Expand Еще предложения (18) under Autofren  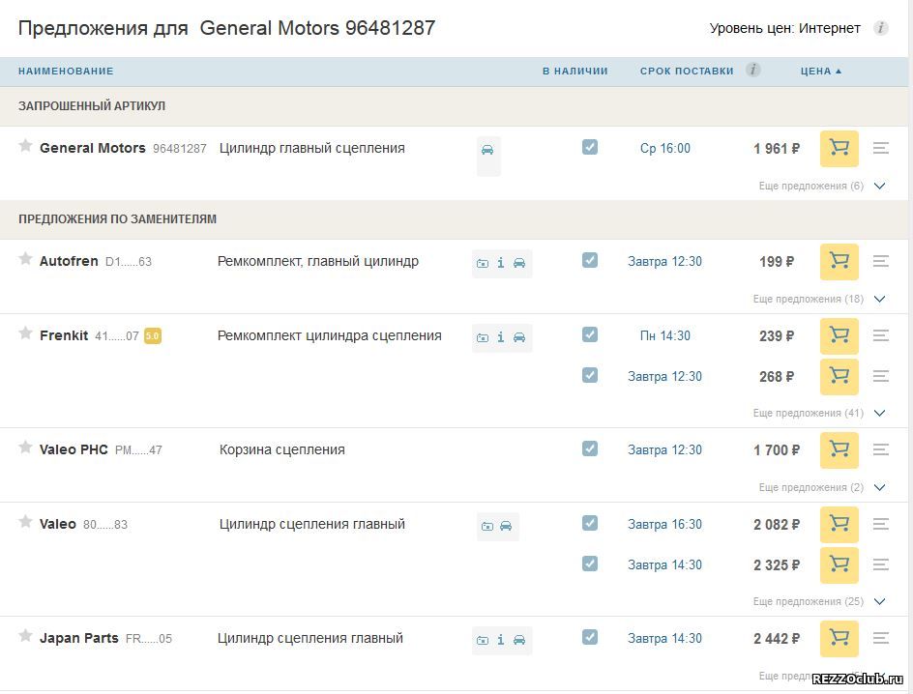coord(818,299)
